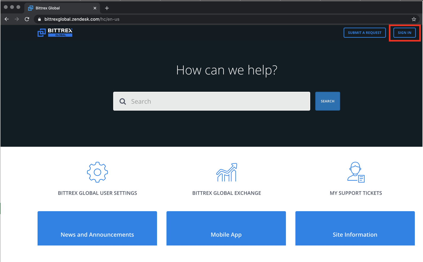Click the support agent icon above My Support Tickets

coord(356,172)
